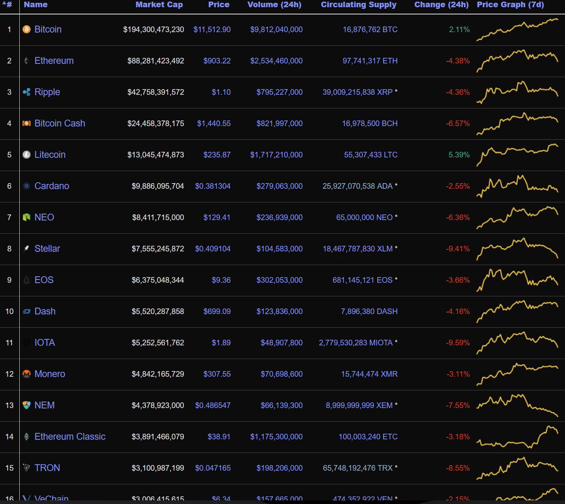Open Stellar's 7-day price graph
The height and width of the screenshot is (504, 565).
coord(517,249)
